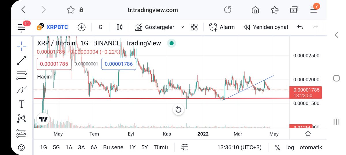Tap the browser forward arrow
The height and width of the screenshot is (155, 346).
[x=44, y=10]
